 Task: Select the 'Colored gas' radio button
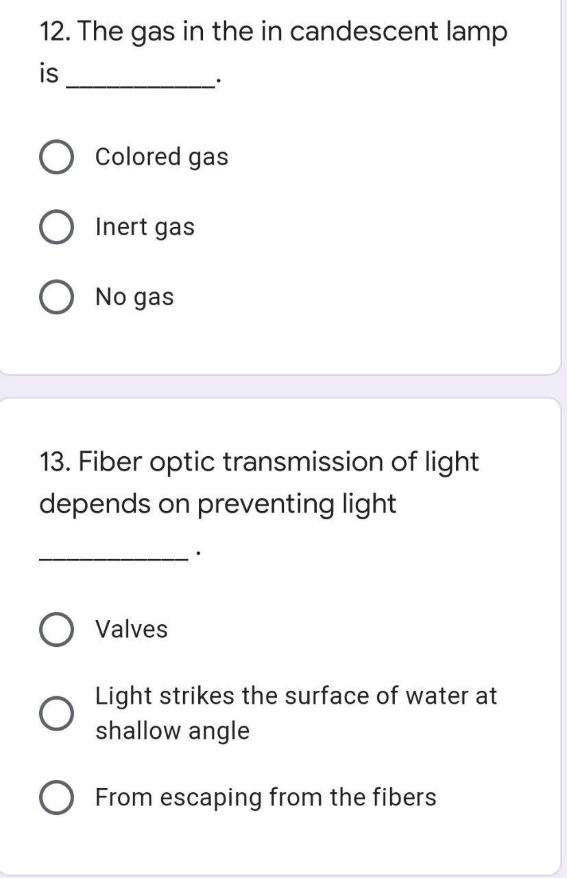click(58, 156)
